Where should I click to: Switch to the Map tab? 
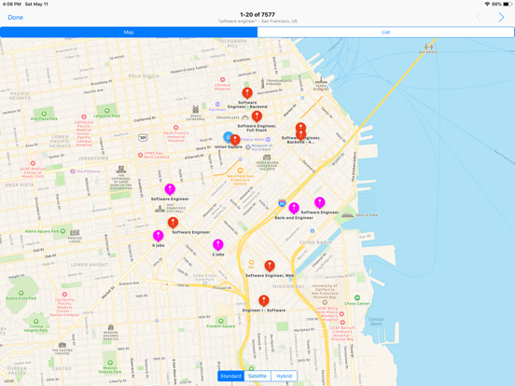click(129, 32)
